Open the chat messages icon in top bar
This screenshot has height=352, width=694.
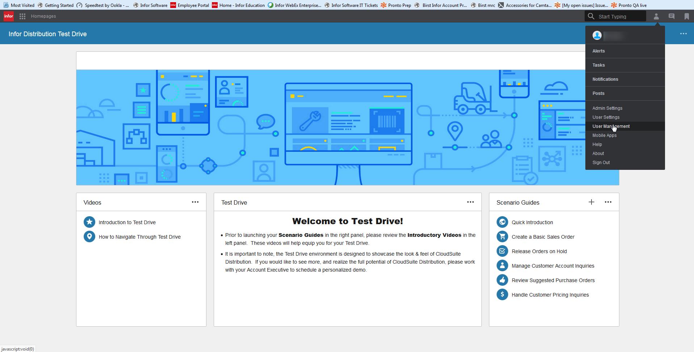click(x=672, y=16)
